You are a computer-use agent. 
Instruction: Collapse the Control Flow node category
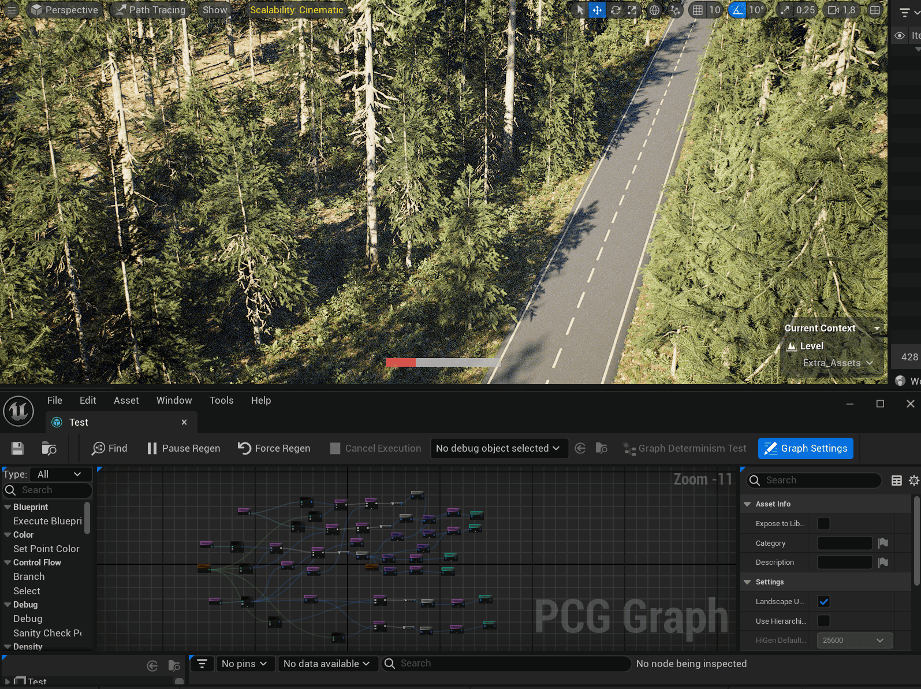pos(8,563)
